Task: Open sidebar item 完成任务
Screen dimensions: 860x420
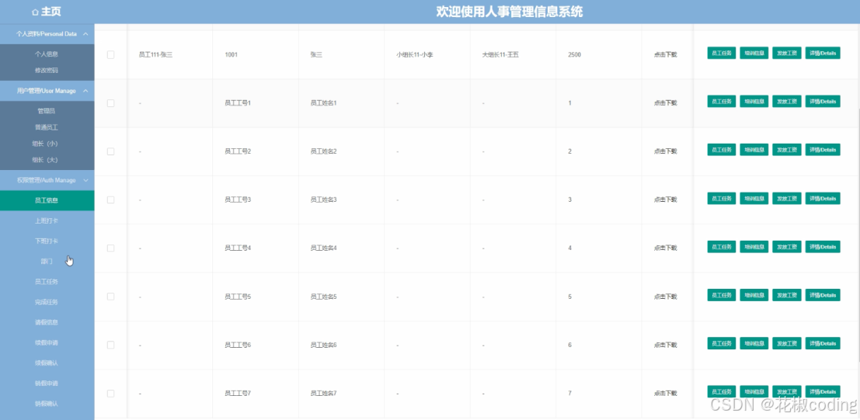Action: pyautogui.click(x=47, y=302)
